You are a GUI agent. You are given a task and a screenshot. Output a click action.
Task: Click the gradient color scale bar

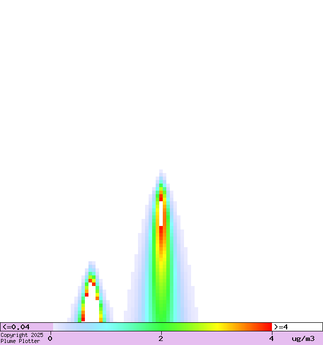[162, 327]
